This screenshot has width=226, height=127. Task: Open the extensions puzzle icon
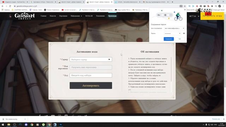click(212, 6)
